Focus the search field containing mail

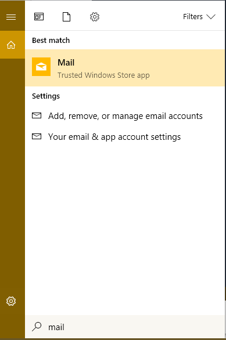click(125, 327)
